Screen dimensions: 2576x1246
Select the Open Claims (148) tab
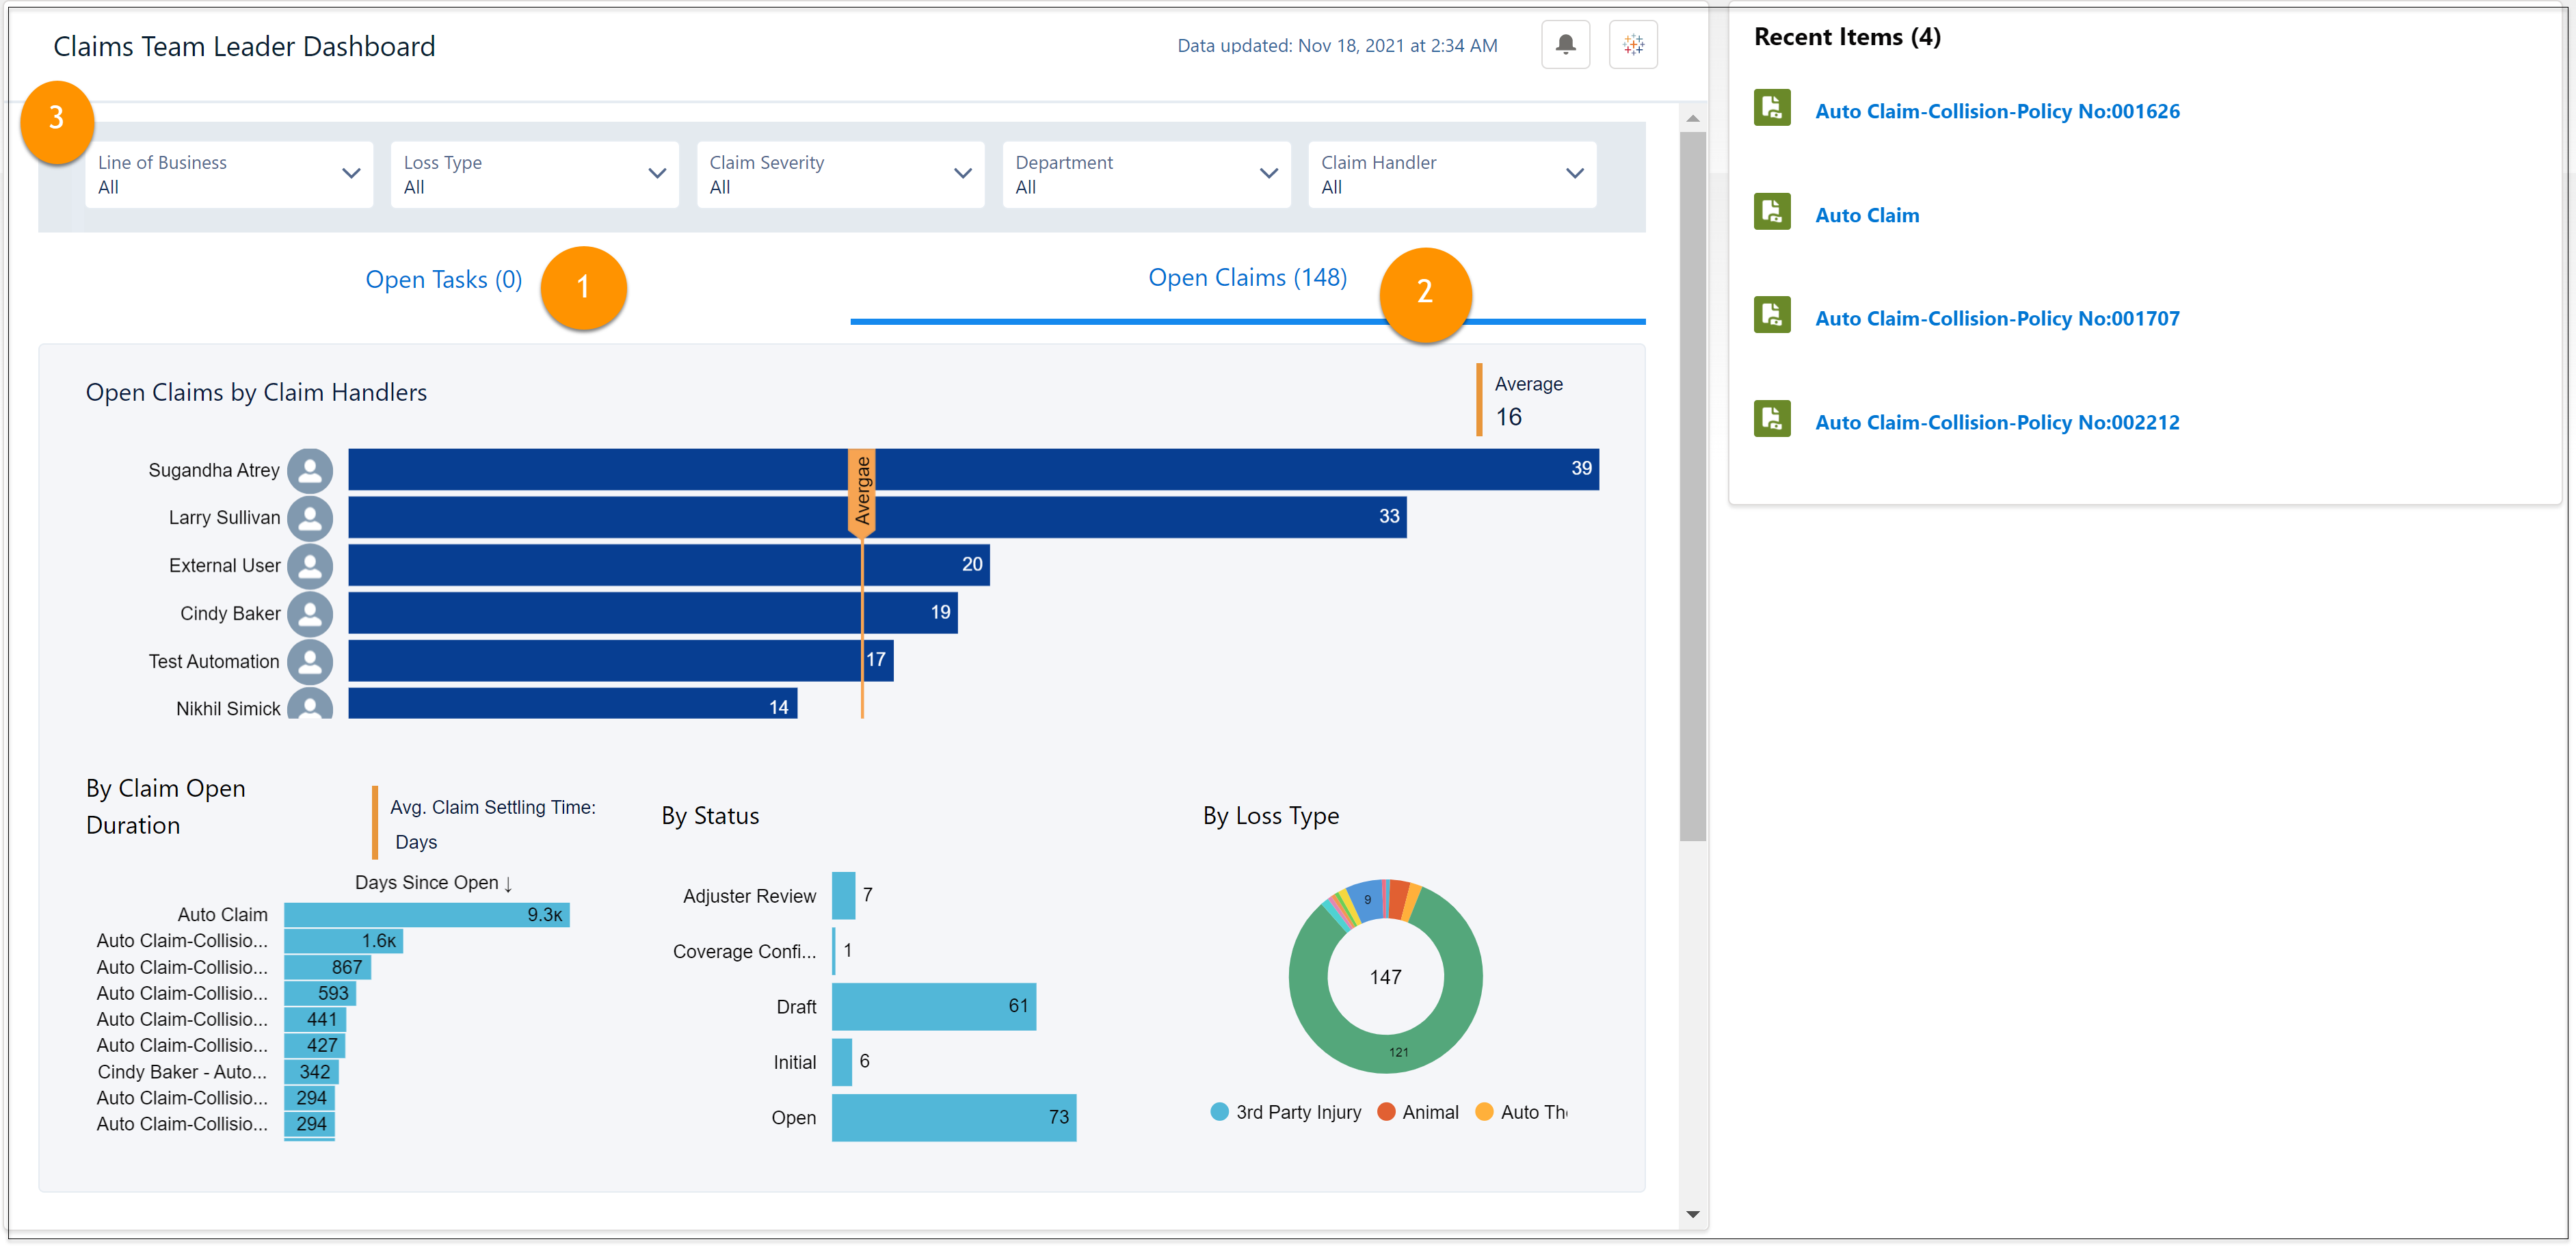coord(1247,278)
